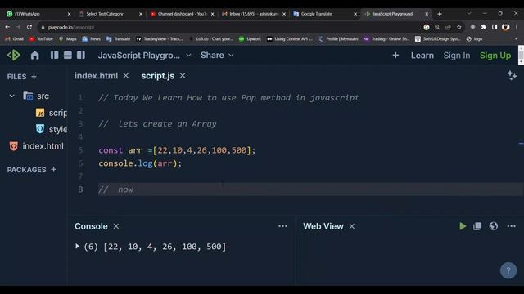Image resolution: width=524 pixels, height=294 pixels.
Task: Close the script.js editor tab
Action: (183, 76)
